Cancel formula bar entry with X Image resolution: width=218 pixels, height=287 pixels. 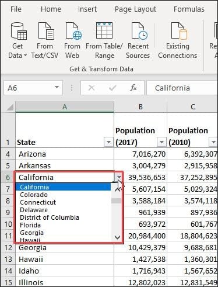coord(92,88)
